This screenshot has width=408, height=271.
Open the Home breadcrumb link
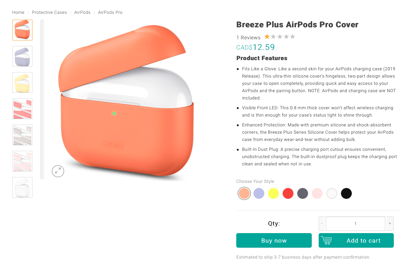[18, 12]
